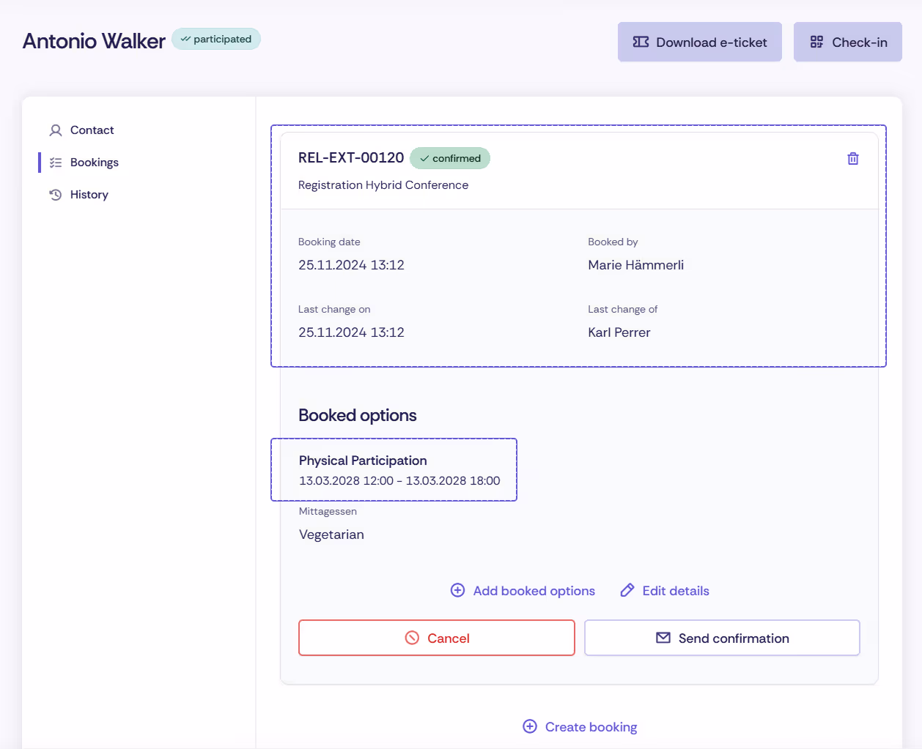Image resolution: width=922 pixels, height=749 pixels.
Task: Open Create booking
Action: coord(579,726)
